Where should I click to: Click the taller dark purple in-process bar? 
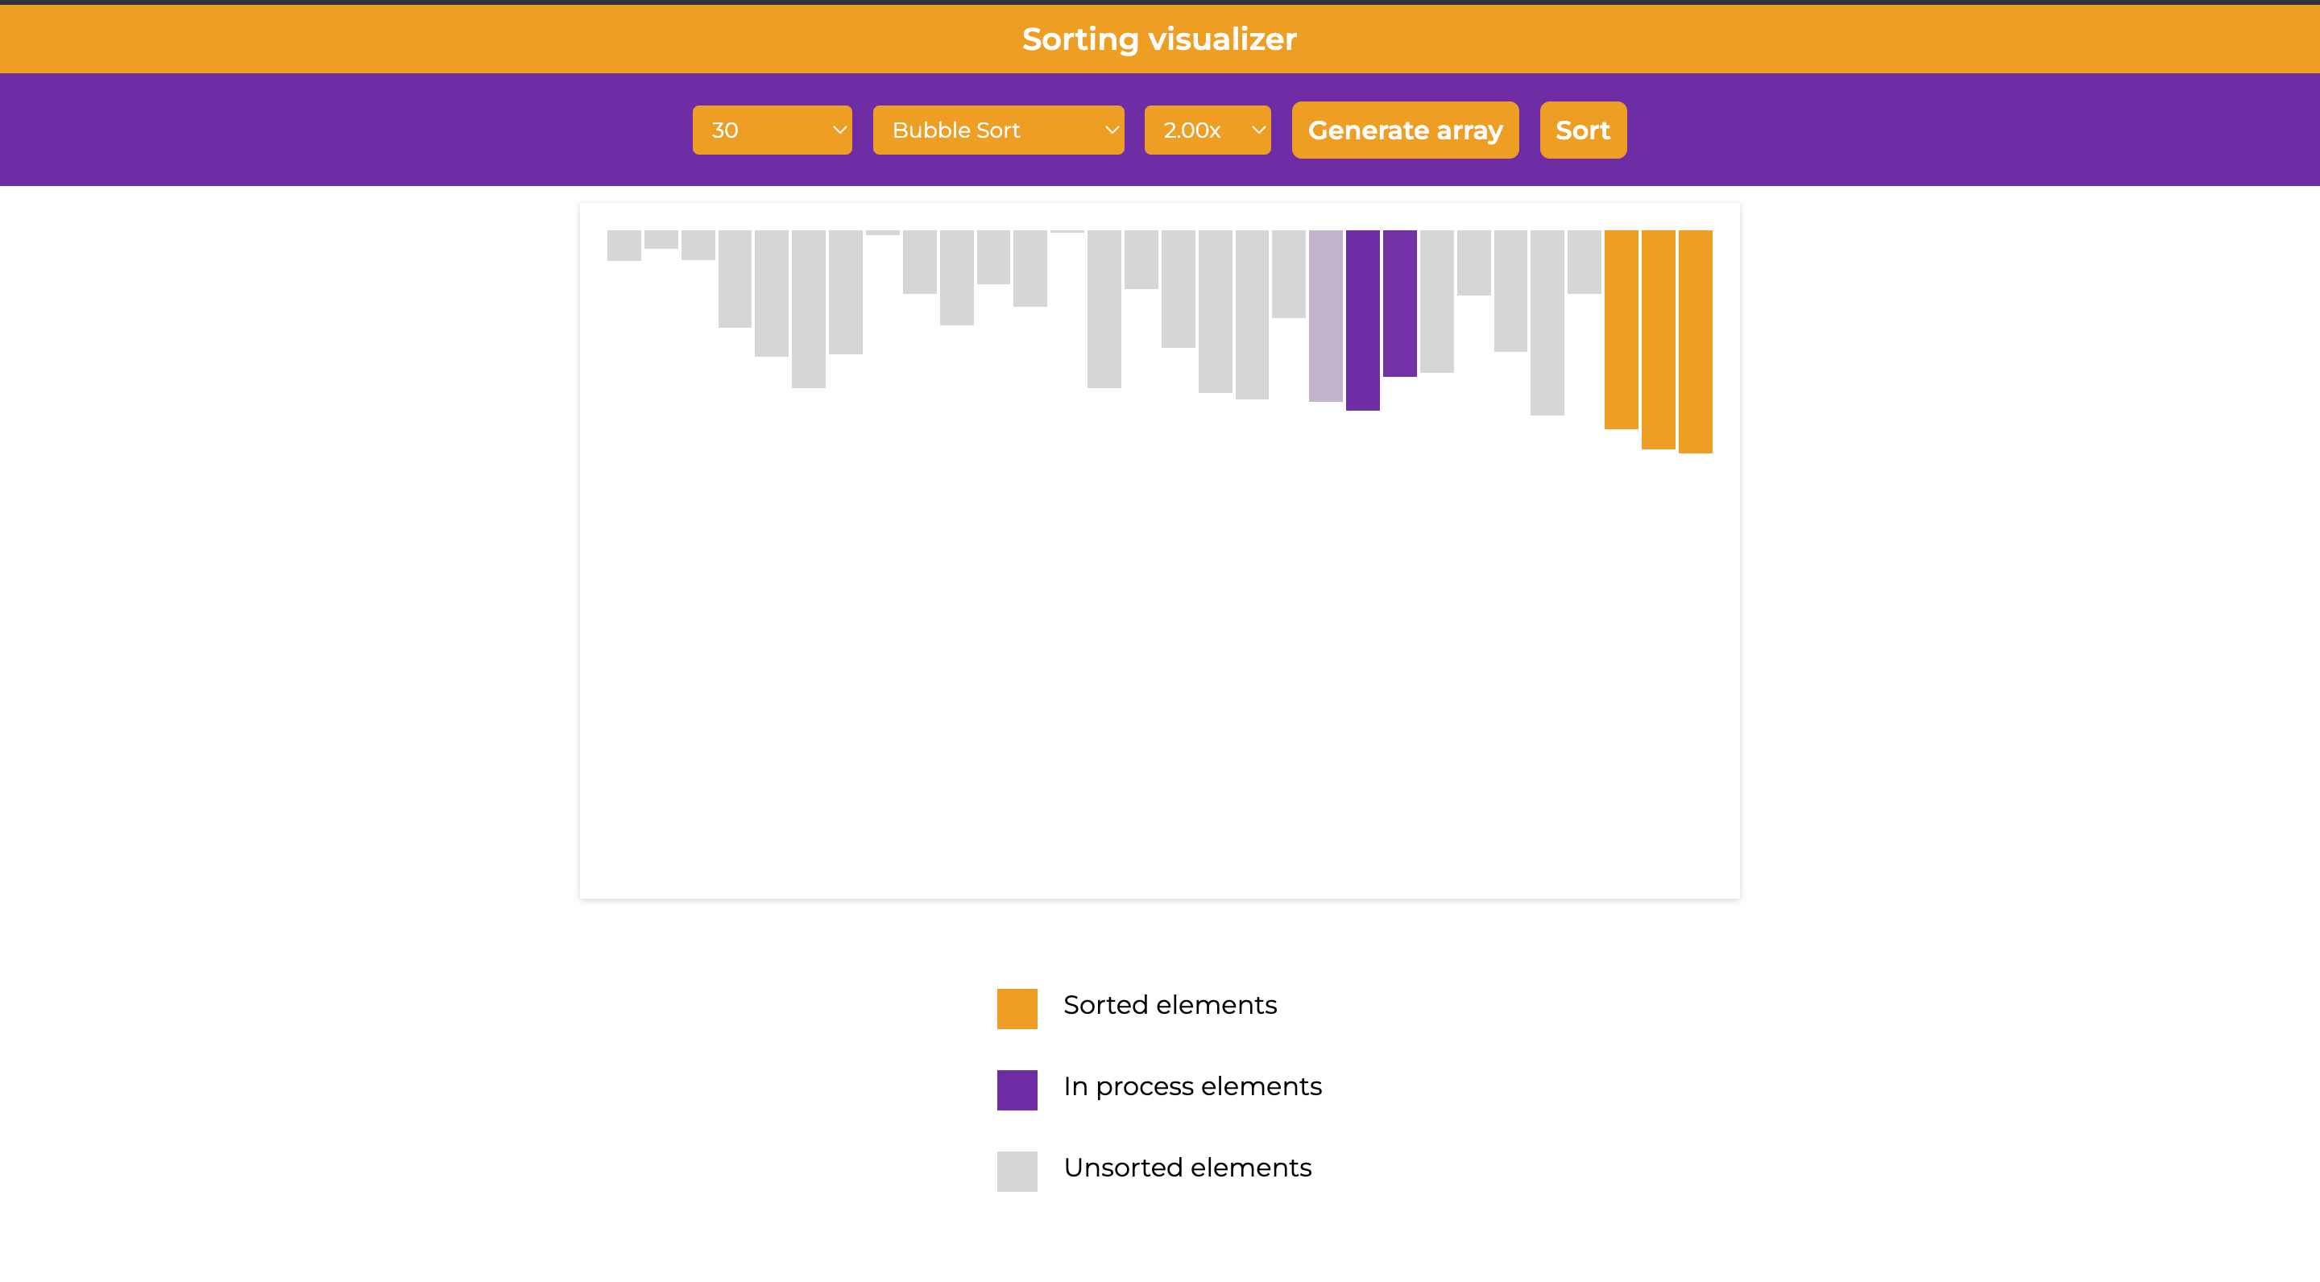[1363, 320]
